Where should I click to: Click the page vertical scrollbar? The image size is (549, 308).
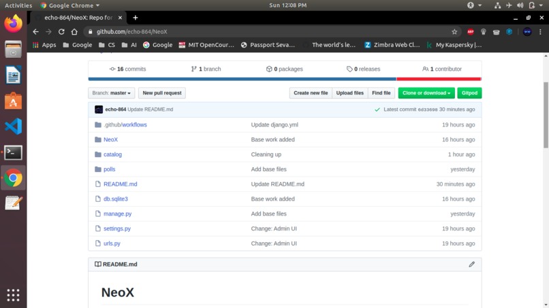546,115
